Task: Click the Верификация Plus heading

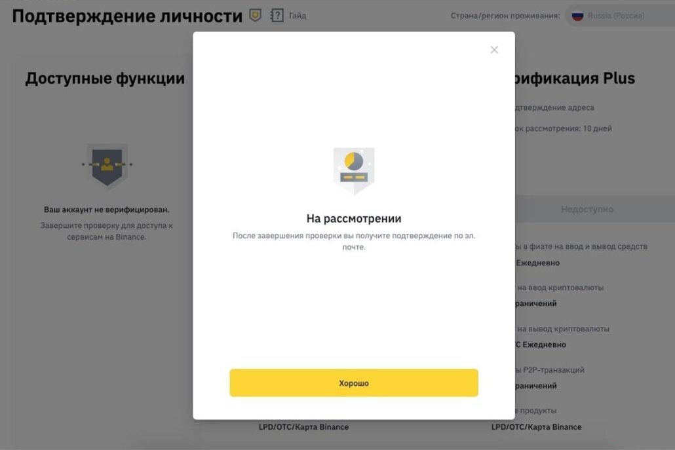Action: click(x=575, y=79)
